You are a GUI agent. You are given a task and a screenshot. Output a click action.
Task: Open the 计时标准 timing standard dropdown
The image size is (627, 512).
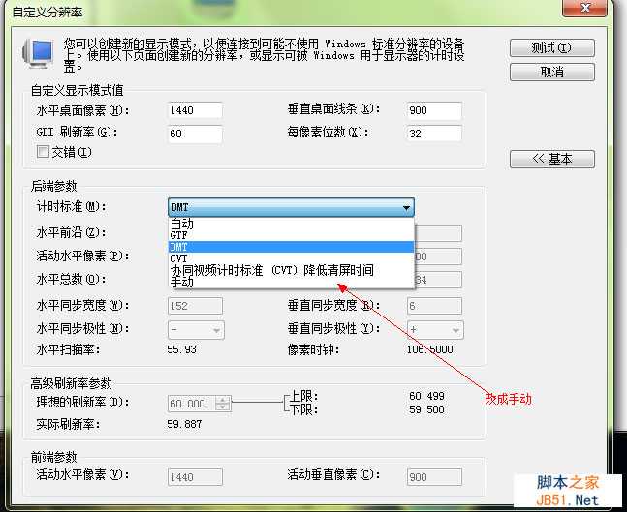point(291,207)
